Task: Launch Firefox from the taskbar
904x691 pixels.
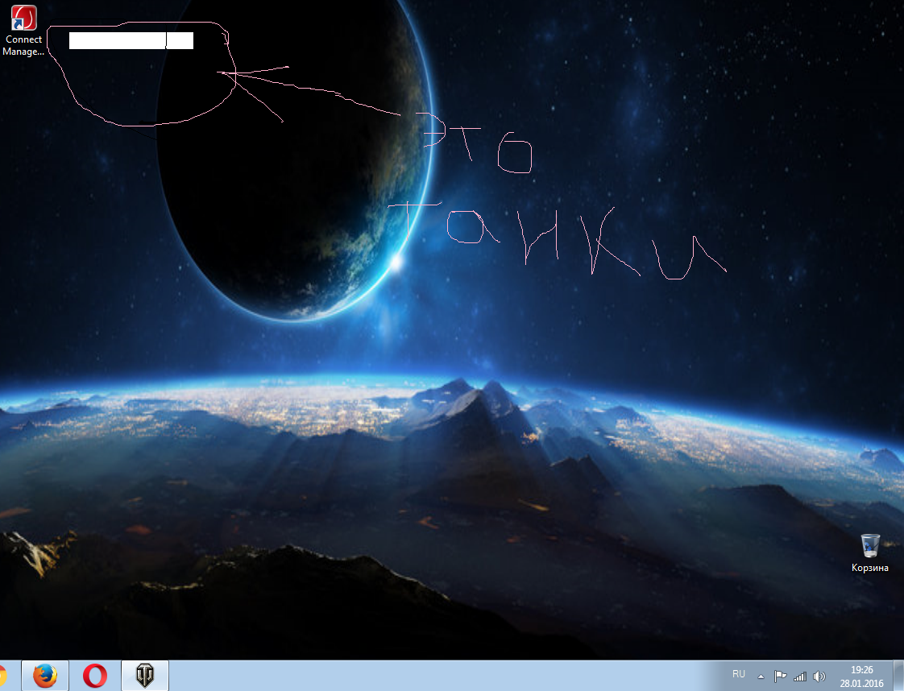Action: tap(45, 675)
